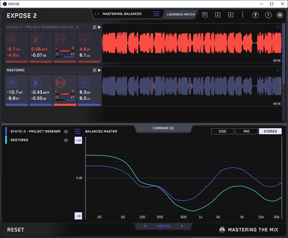The height and width of the screenshot is (238, 288).
Task: Click the Reset button
Action: coord(16,230)
